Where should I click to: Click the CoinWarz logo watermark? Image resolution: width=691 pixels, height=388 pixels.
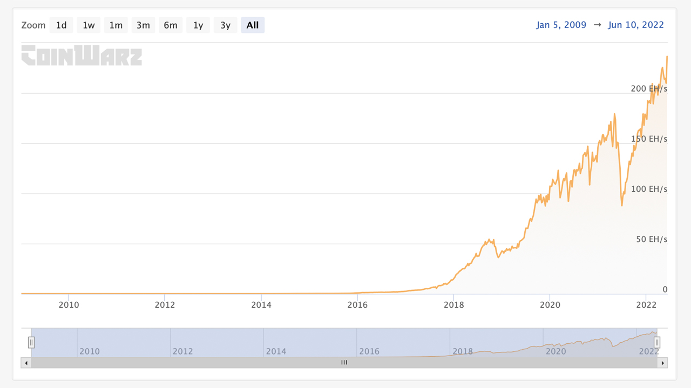pos(81,56)
